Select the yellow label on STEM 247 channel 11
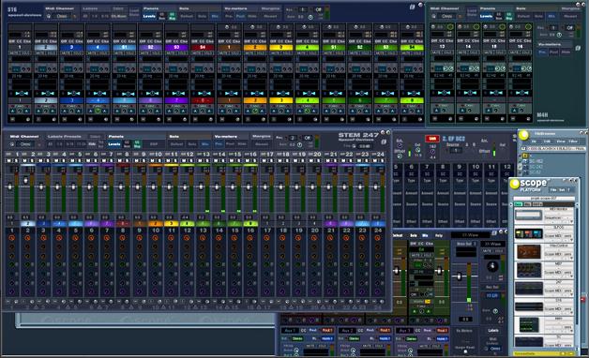This screenshot has width=589, height=358. click(172, 224)
